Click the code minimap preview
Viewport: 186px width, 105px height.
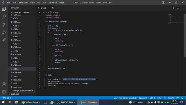click(x=176, y=19)
